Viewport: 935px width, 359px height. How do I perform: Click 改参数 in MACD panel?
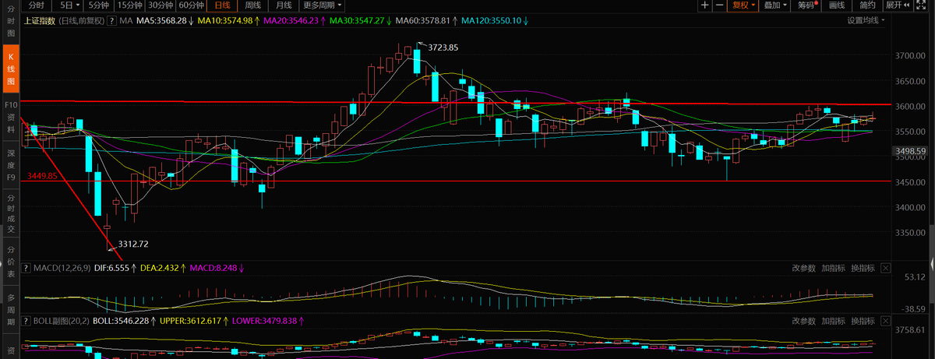pyautogui.click(x=804, y=269)
